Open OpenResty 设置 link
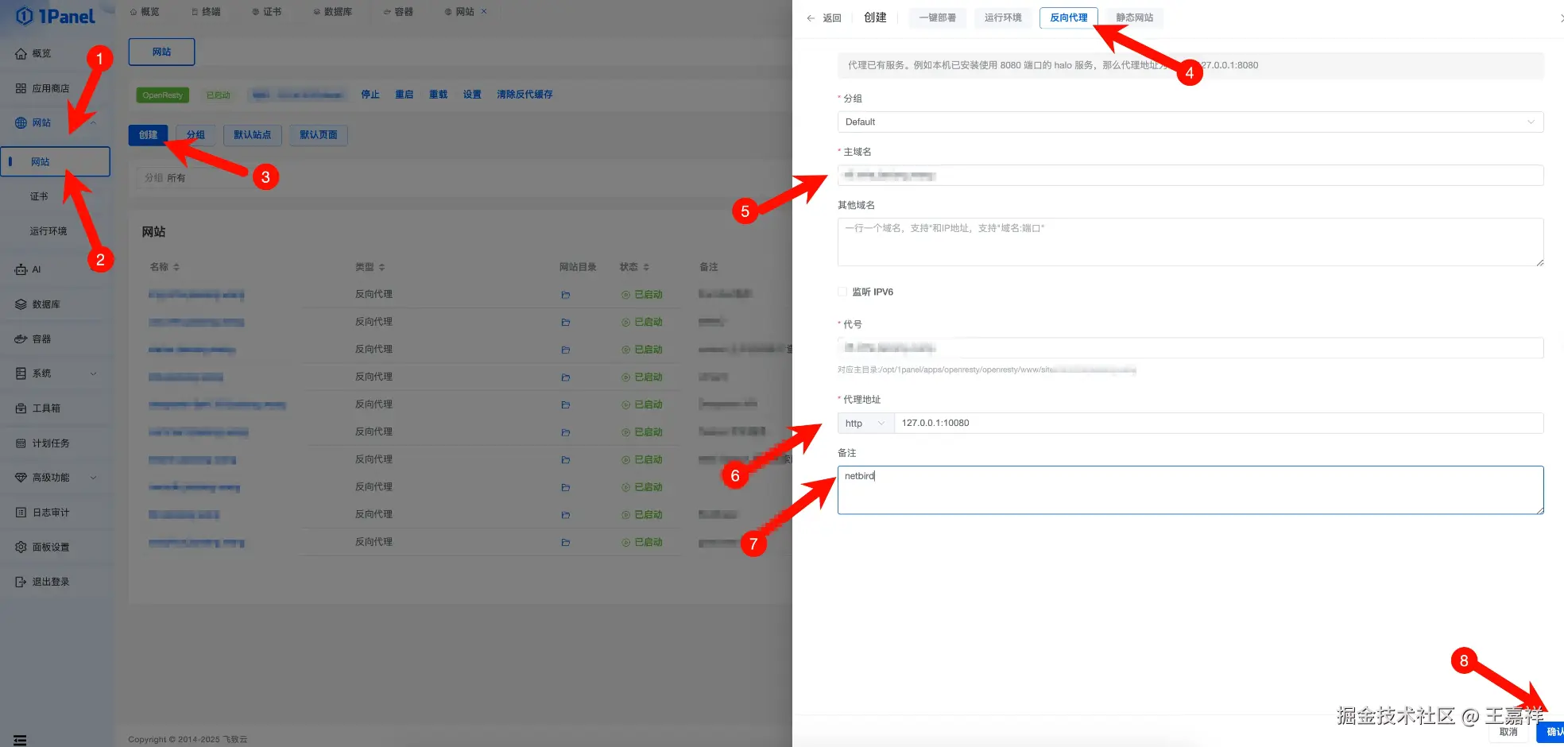Viewport: 1564px width, 747px height. 473,95
